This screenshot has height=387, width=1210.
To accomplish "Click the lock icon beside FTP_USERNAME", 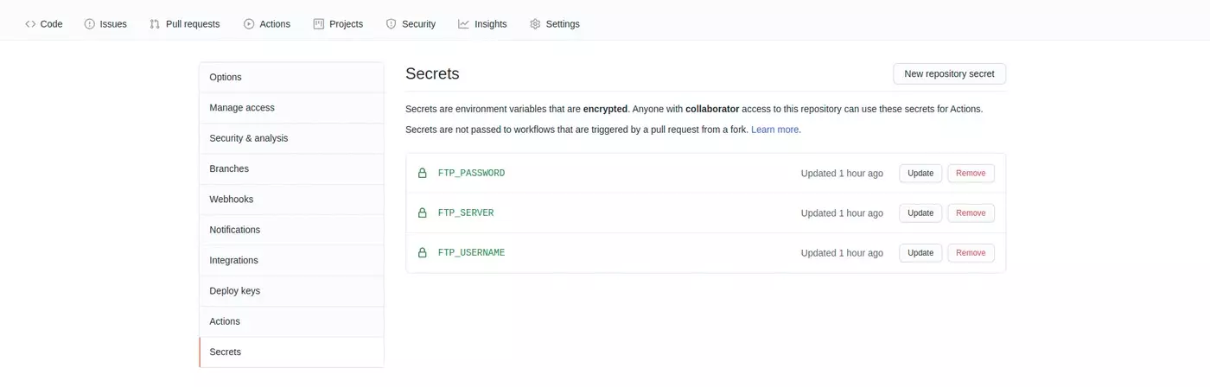I will pyautogui.click(x=423, y=252).
